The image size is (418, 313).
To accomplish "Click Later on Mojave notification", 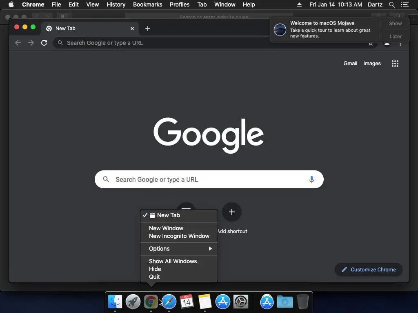I will click(x=395, y=36).
